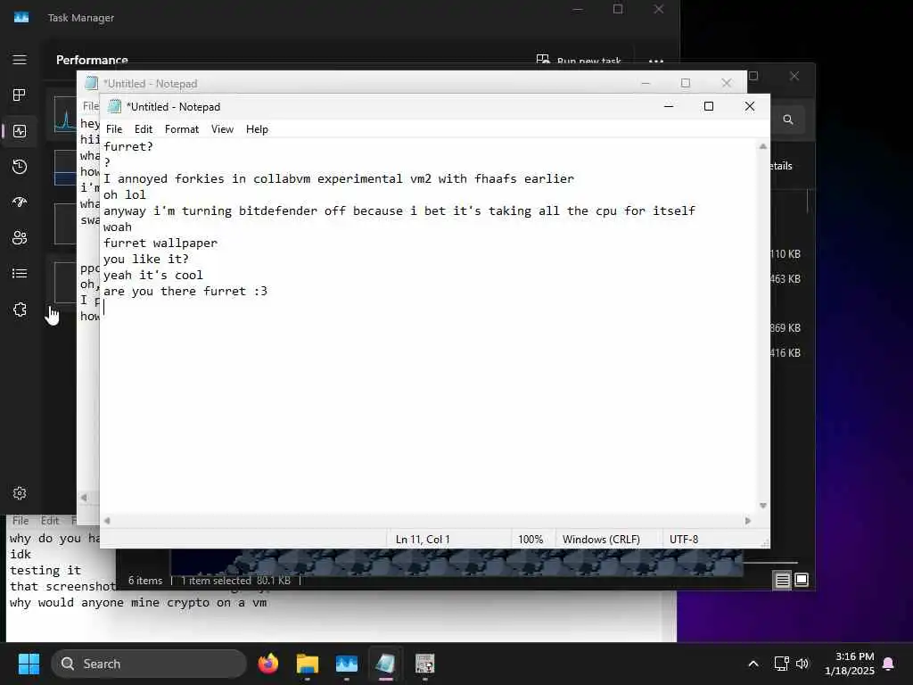913x685 pixels.
Task: Open notifications bell icon
Action: point(889,664)
